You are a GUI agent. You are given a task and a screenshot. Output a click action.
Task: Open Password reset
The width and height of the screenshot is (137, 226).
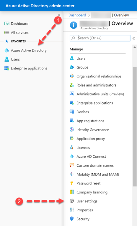[89, 183]
